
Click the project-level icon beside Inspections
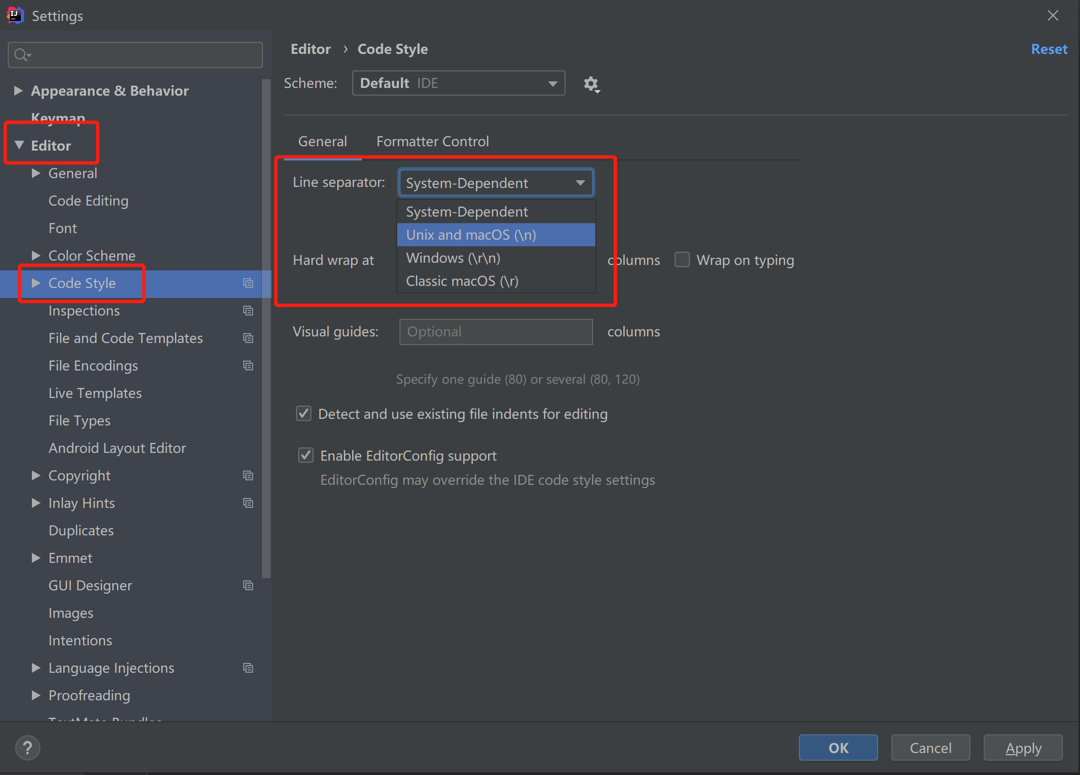click(248, 311)
